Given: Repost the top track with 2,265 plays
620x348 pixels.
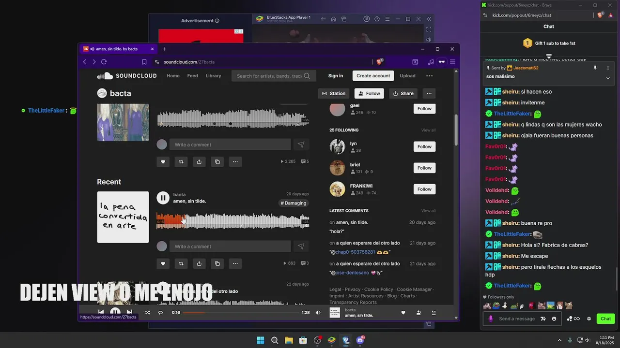Looking at the screenshot, I should (181, 162).
